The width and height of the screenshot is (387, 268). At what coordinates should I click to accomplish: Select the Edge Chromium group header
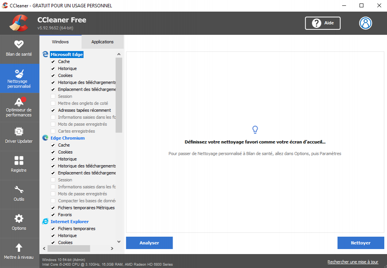tap(68, 138)
